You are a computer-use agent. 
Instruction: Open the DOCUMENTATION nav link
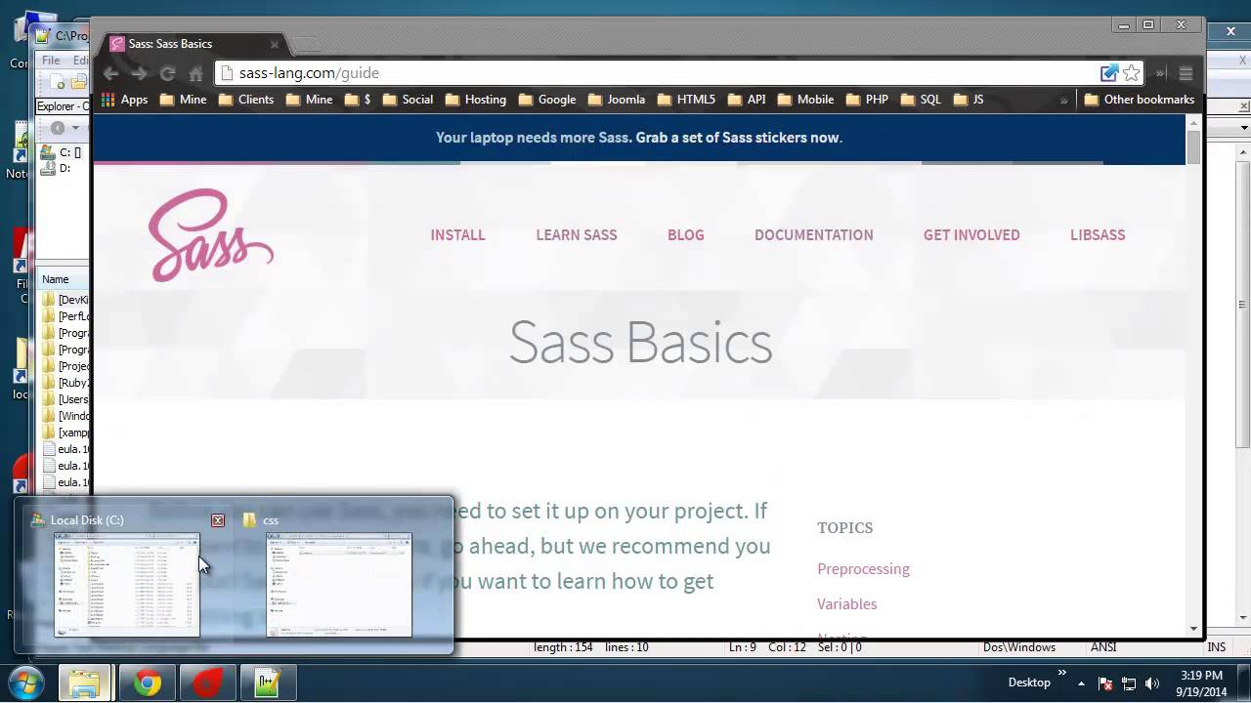pyautogui.click(x=814, y=234)
